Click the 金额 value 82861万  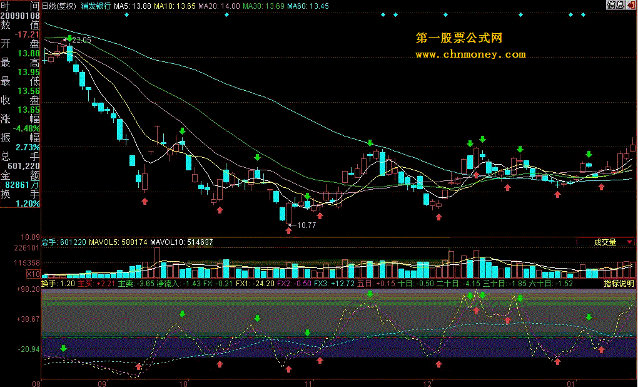pyautogui.click(x=23, y=185)
